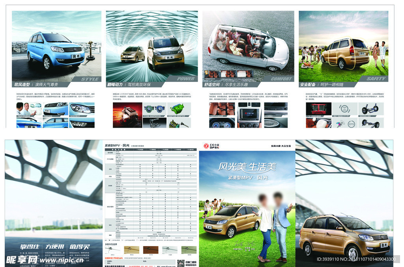
Task: Click the 多款车色选择 label
Action: (x=111, y=244)
